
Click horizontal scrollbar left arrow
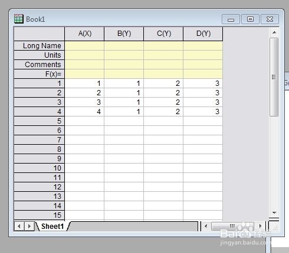coord(206,226)
